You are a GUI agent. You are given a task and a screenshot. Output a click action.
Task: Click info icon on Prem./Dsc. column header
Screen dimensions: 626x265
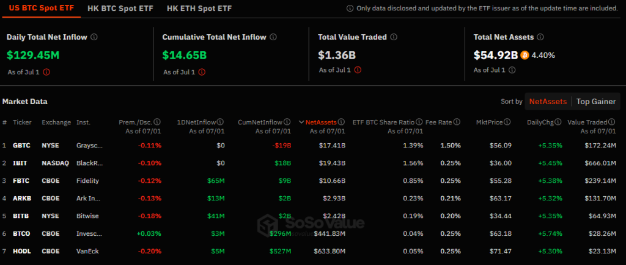[157, 122]
